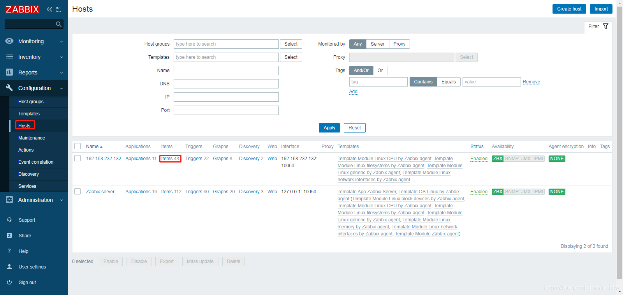
Task: Tick the select-all hosts checkbox
Action: (x=77, y=146)
